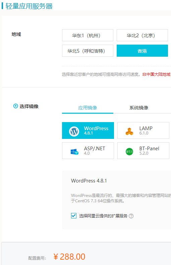Pick the ASP/.NET 4.0 image

click(88, 151)
